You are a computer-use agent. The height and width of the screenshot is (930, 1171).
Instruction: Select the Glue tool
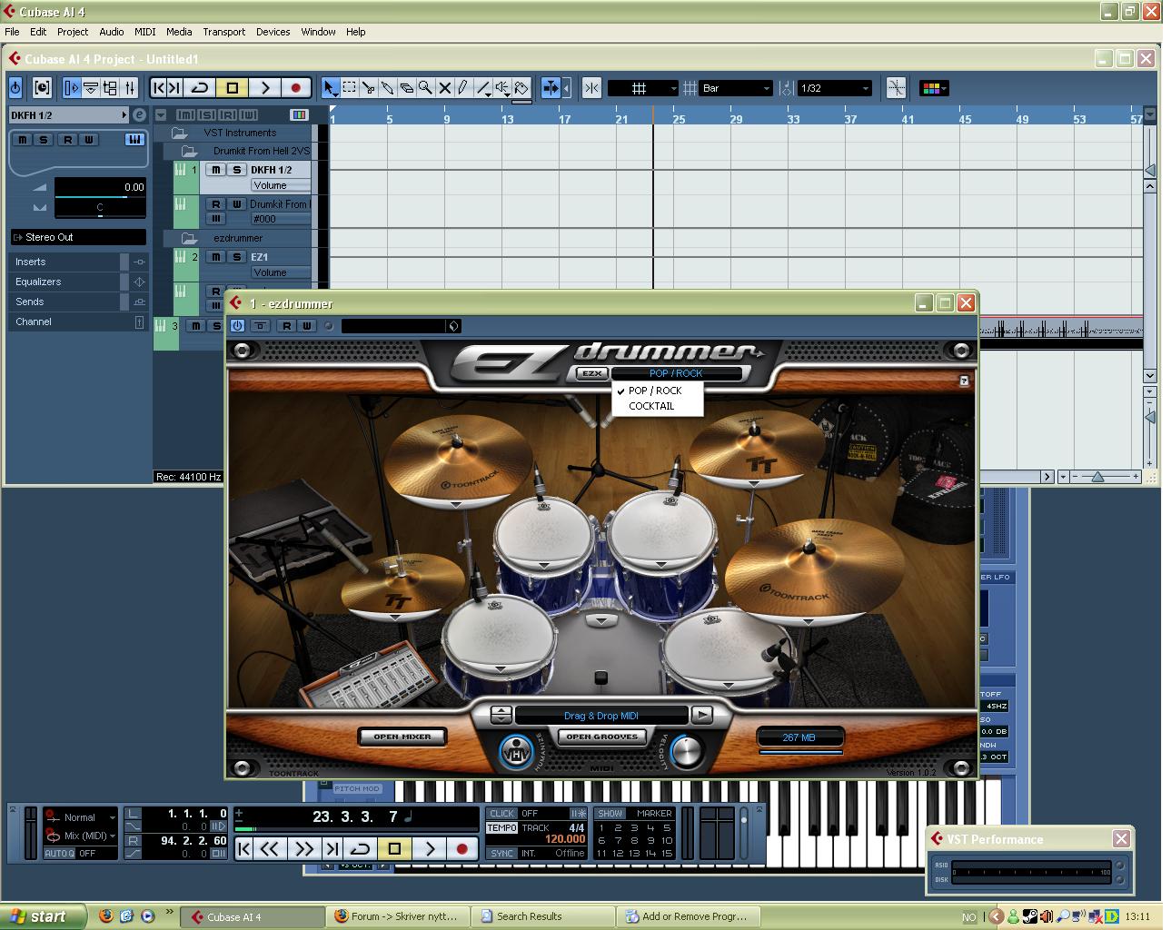click(387, 88)
